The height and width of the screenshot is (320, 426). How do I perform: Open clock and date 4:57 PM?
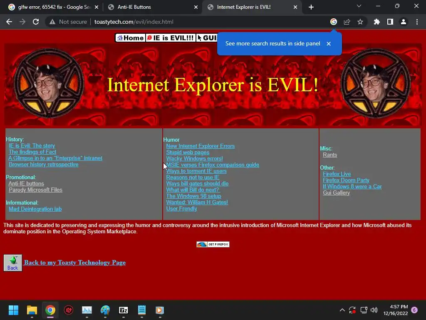coord(396,310)
